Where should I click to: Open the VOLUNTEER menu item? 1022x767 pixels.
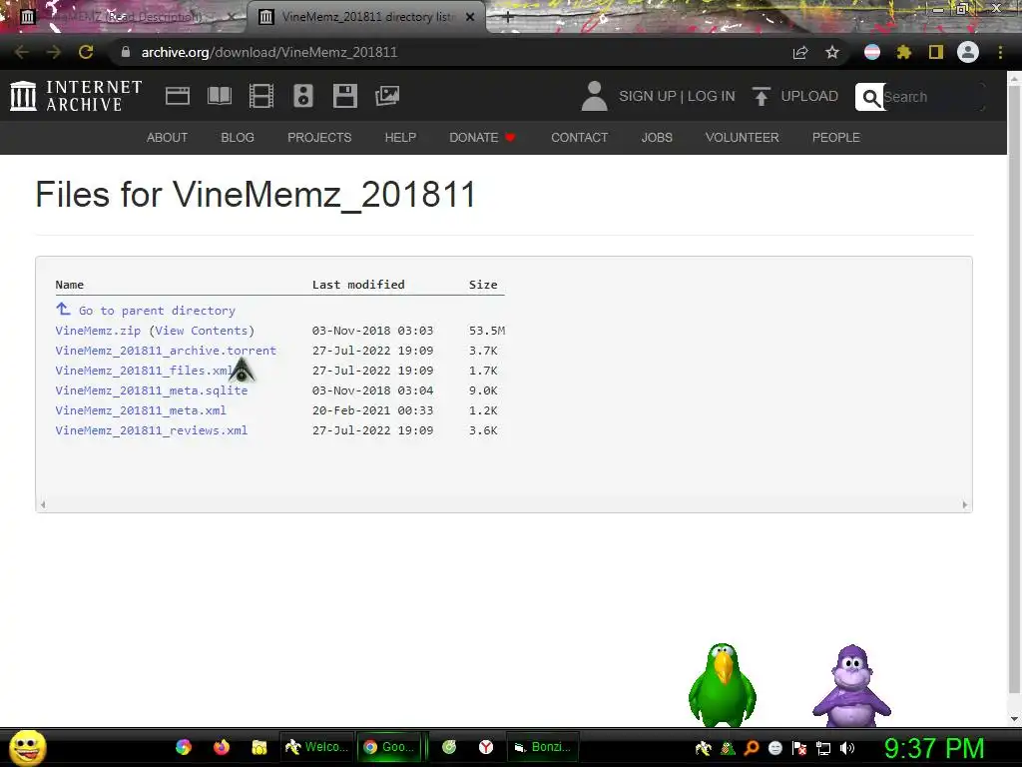point(742,138)
